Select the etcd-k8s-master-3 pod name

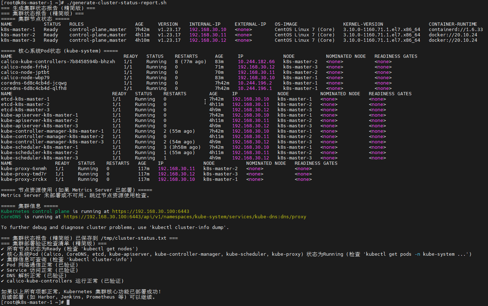tap(25, 110)
